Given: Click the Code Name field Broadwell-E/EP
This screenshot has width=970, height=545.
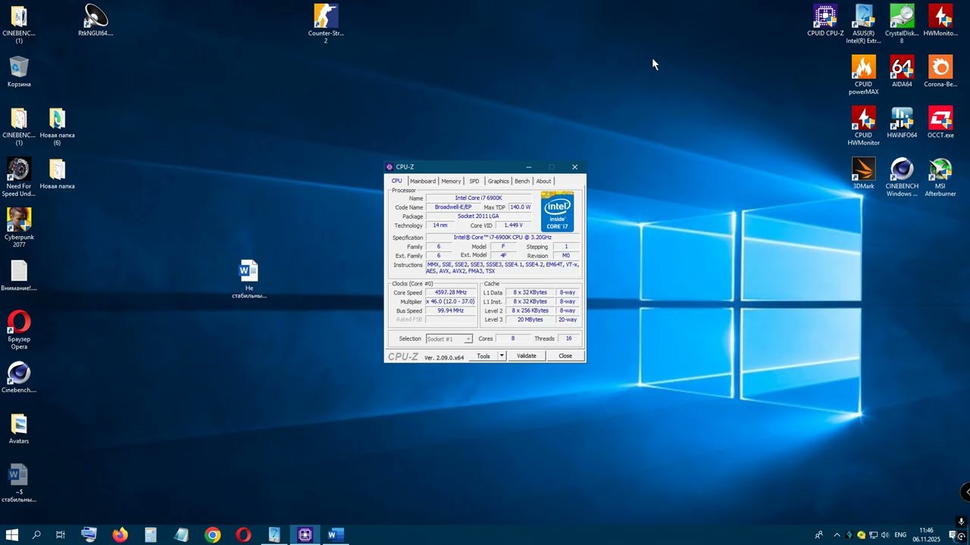Looking at the screenshot, I should click(453, 207).
